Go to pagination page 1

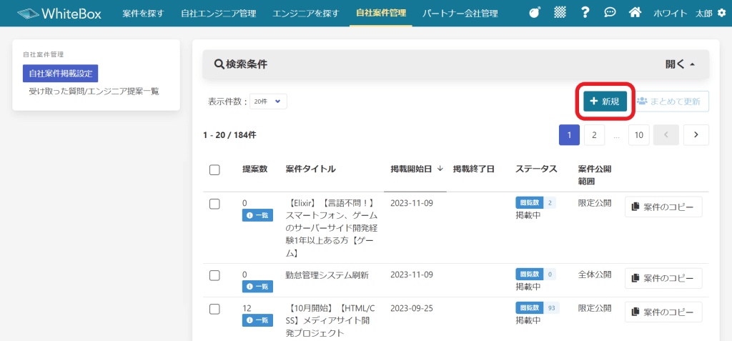tap(569, 135)
